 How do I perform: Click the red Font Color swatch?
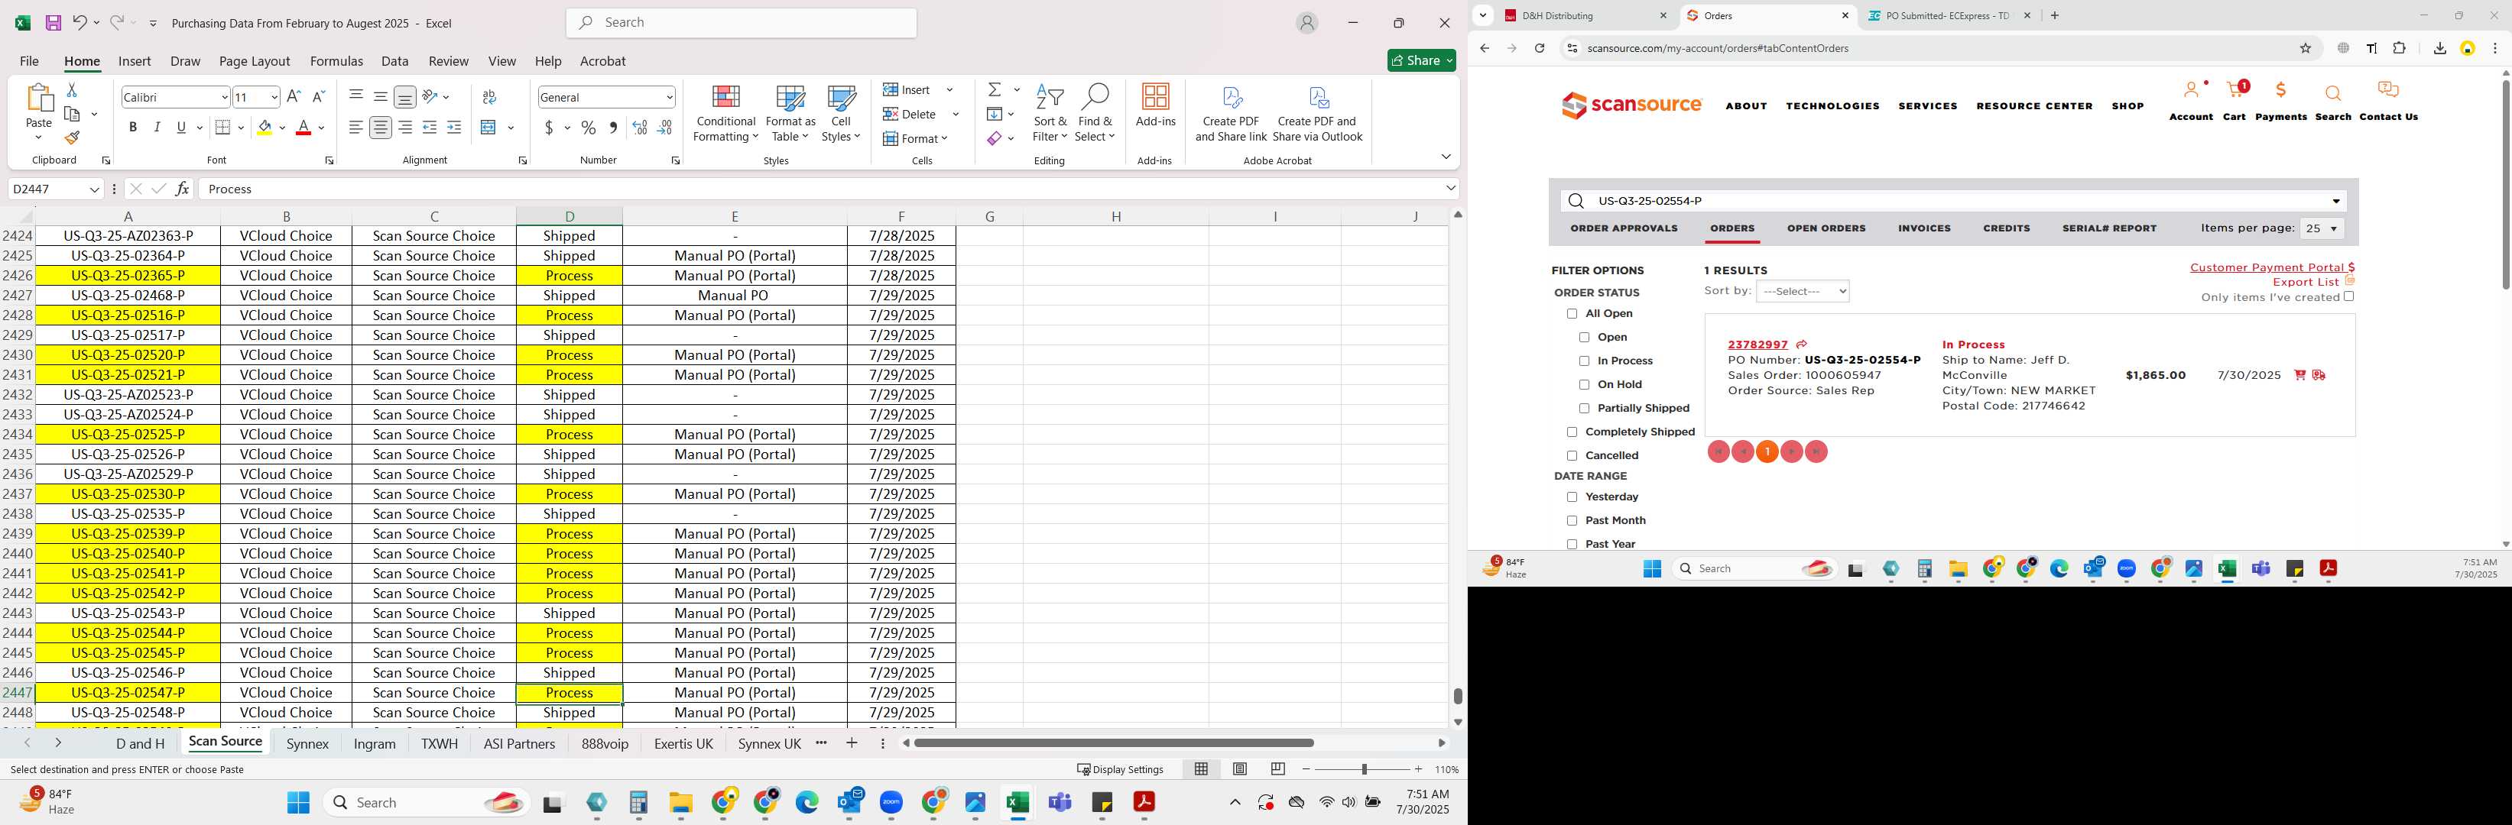click(x=303, y=128)
